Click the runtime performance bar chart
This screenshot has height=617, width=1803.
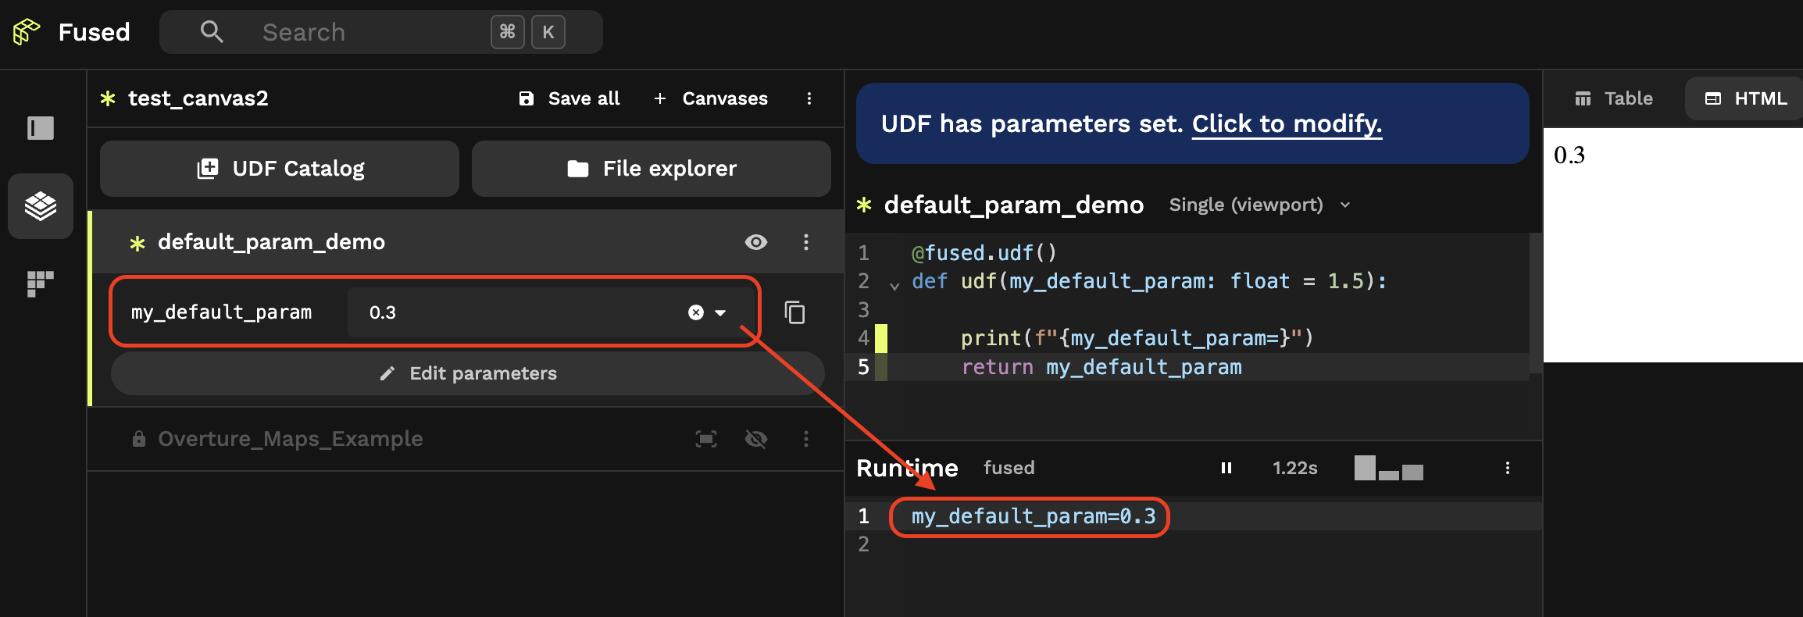coord(1388,468)
